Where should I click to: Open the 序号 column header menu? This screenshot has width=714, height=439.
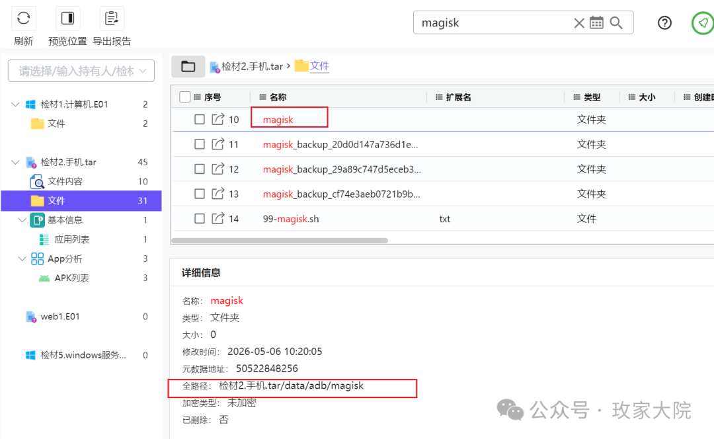point(198,97)
